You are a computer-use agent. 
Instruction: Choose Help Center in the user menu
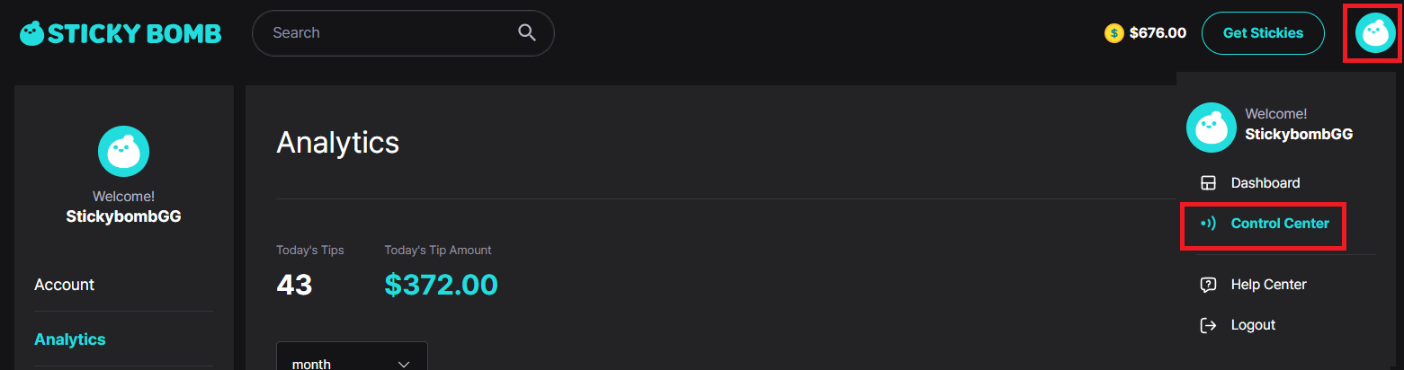1269,285
